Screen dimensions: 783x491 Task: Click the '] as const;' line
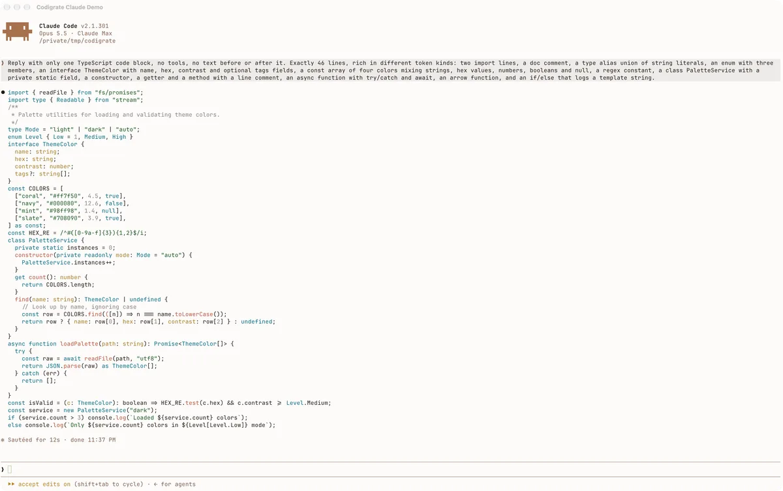tap(27, 226)
